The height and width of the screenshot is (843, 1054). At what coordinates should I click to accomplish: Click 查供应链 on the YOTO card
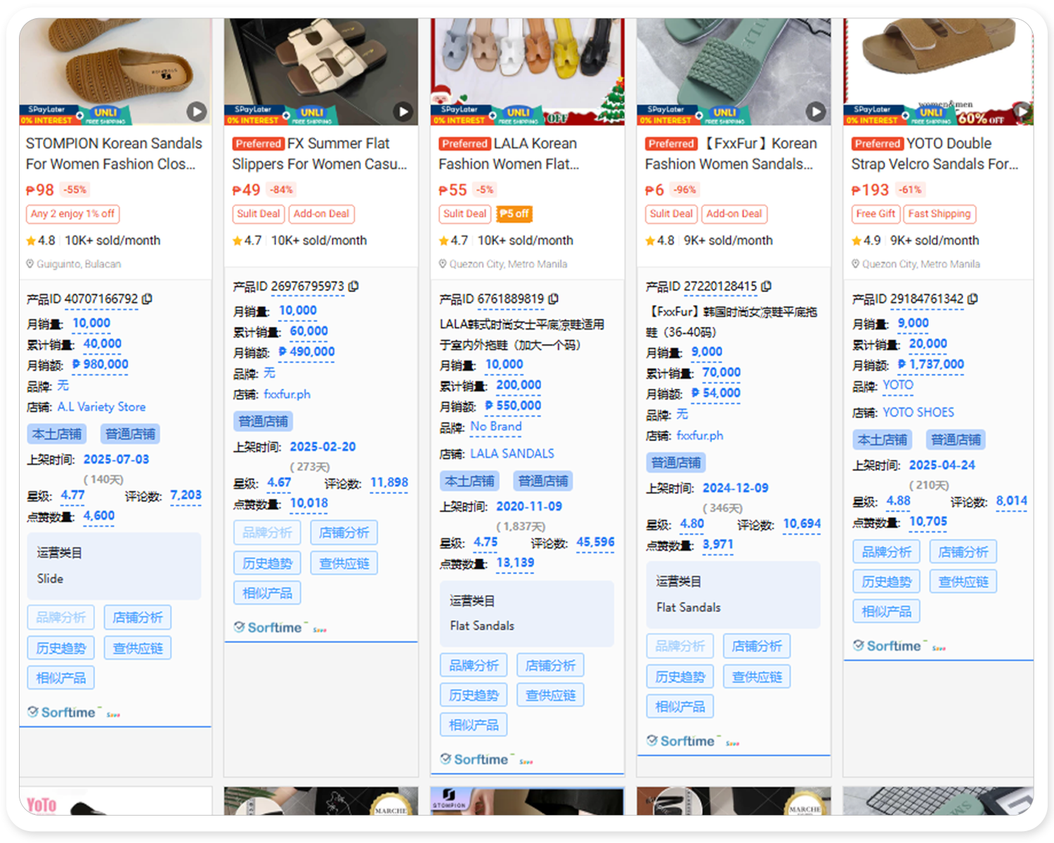pos(963,581)
